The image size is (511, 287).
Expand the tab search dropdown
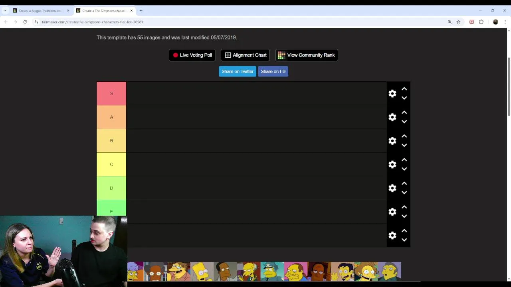pyautogui.click(x=5, y=11)
